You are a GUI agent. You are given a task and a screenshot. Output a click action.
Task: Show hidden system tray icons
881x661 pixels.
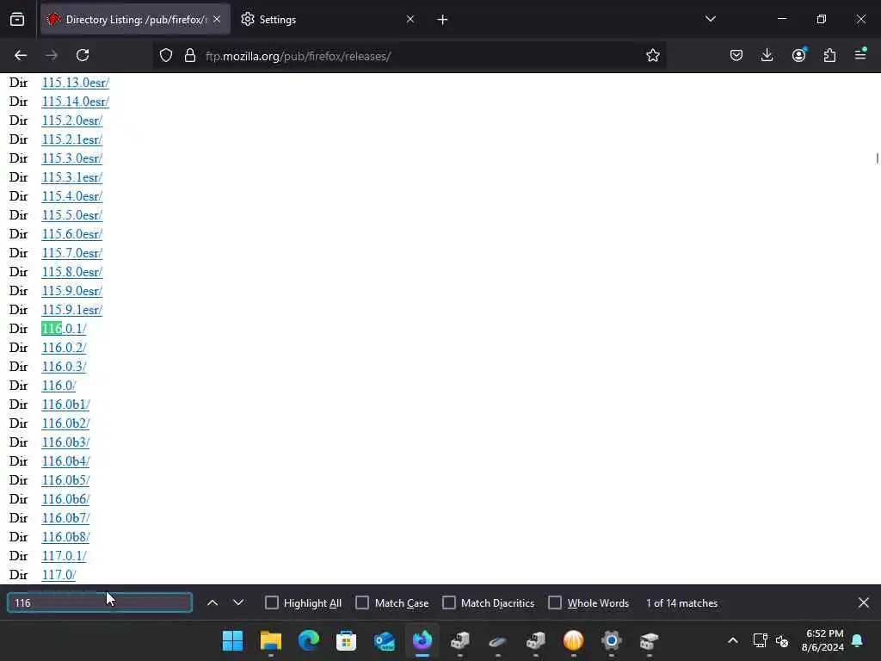(x=733, y=640)
